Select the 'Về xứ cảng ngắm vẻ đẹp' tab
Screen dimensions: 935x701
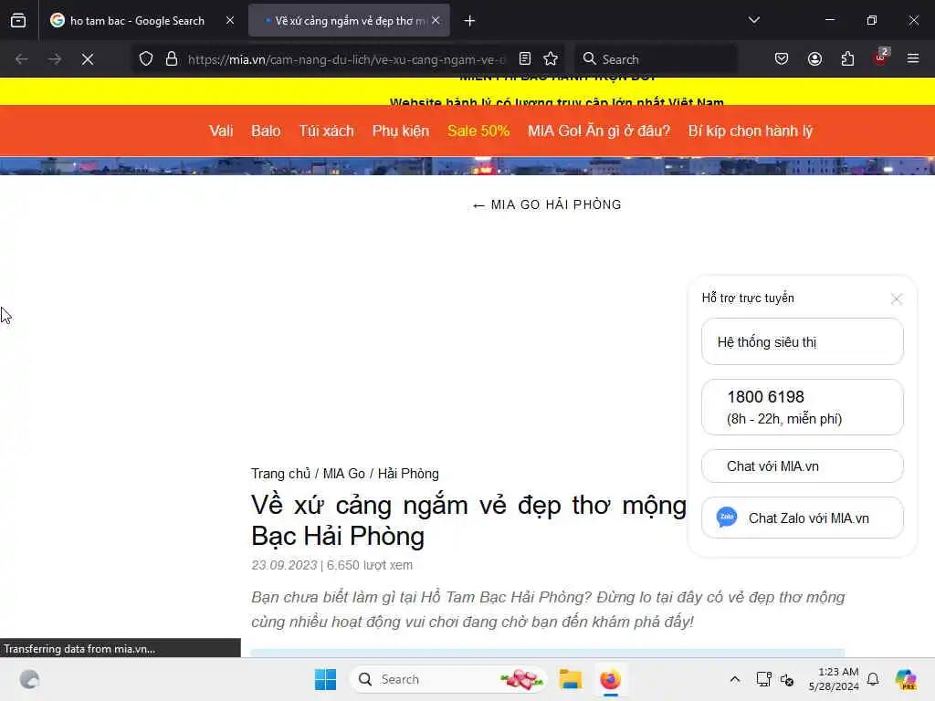pos(349,21)
